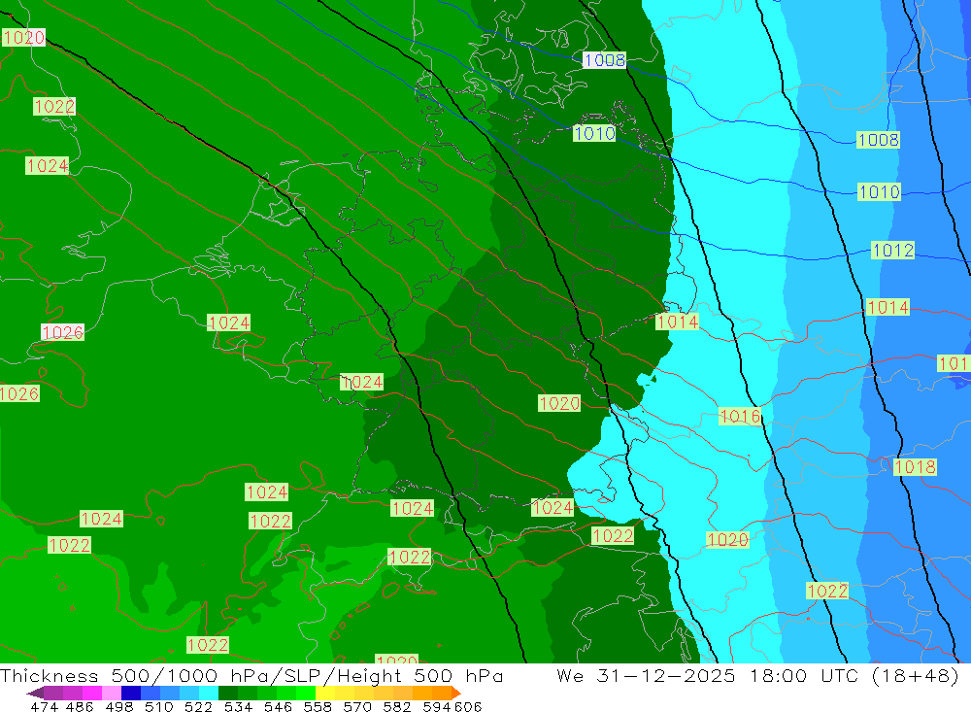The image size is (971, 712).
Task: Click the 'We 31-12-2025 18:00 UTC (18+48)' timestamp
Action: (758, 675)
